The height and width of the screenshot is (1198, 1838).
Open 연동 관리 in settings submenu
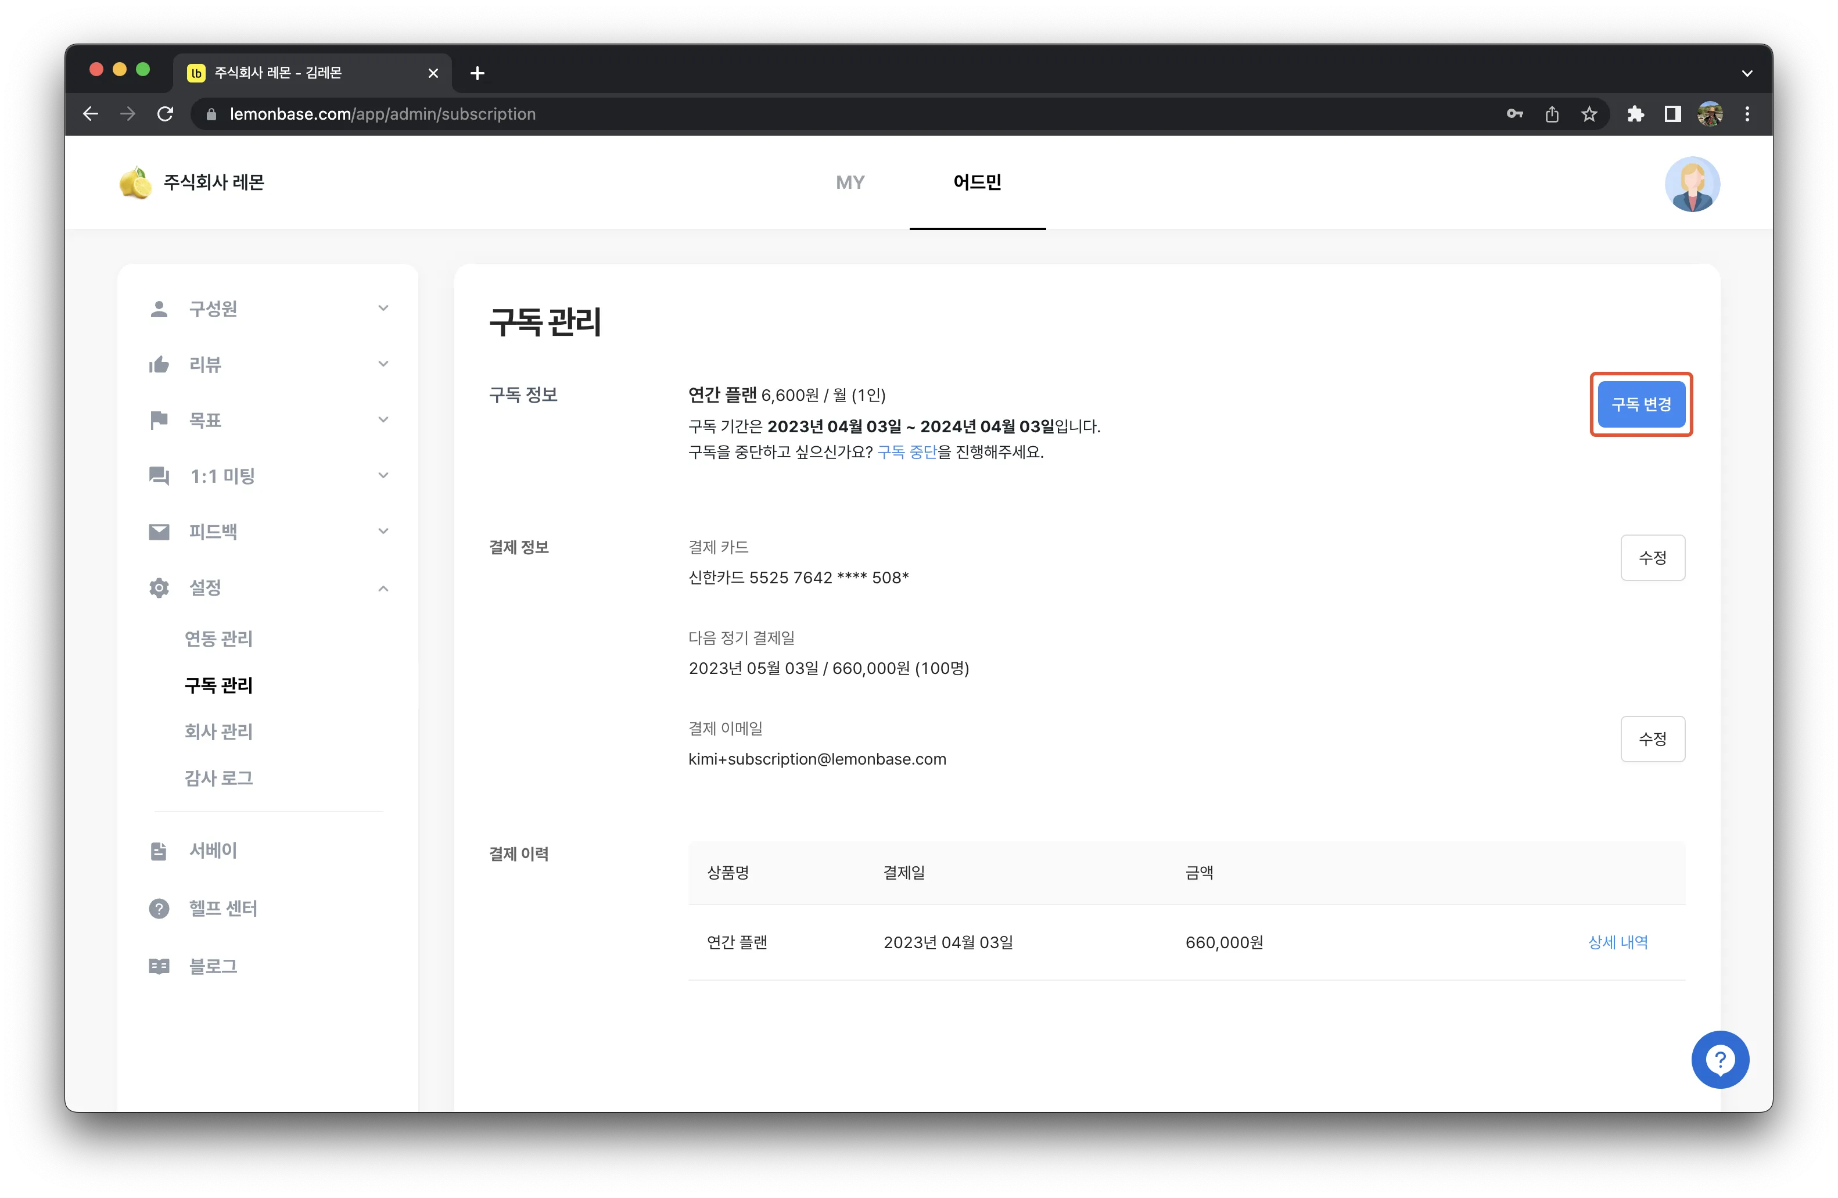click(x=218, y=639)
